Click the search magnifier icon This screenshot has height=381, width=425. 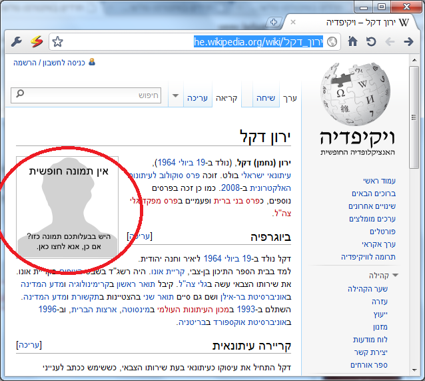20,93
